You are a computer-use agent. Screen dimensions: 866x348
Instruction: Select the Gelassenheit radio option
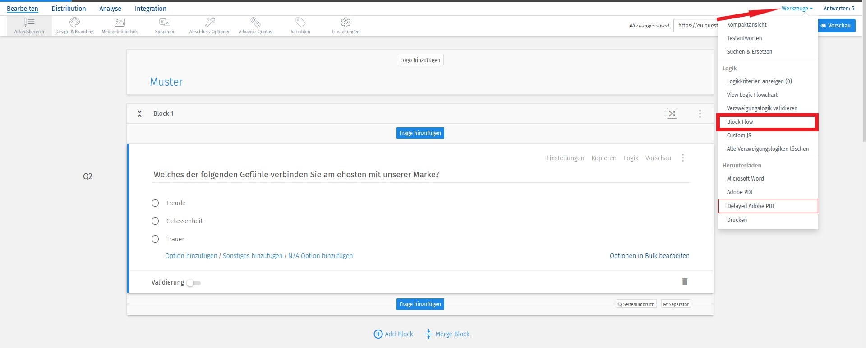coord(155,221)
